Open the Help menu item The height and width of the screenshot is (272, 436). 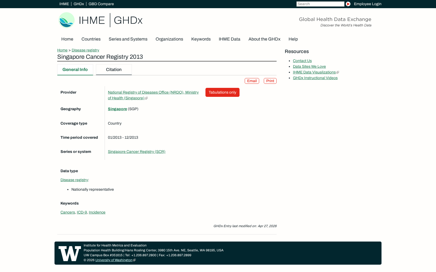293,39
